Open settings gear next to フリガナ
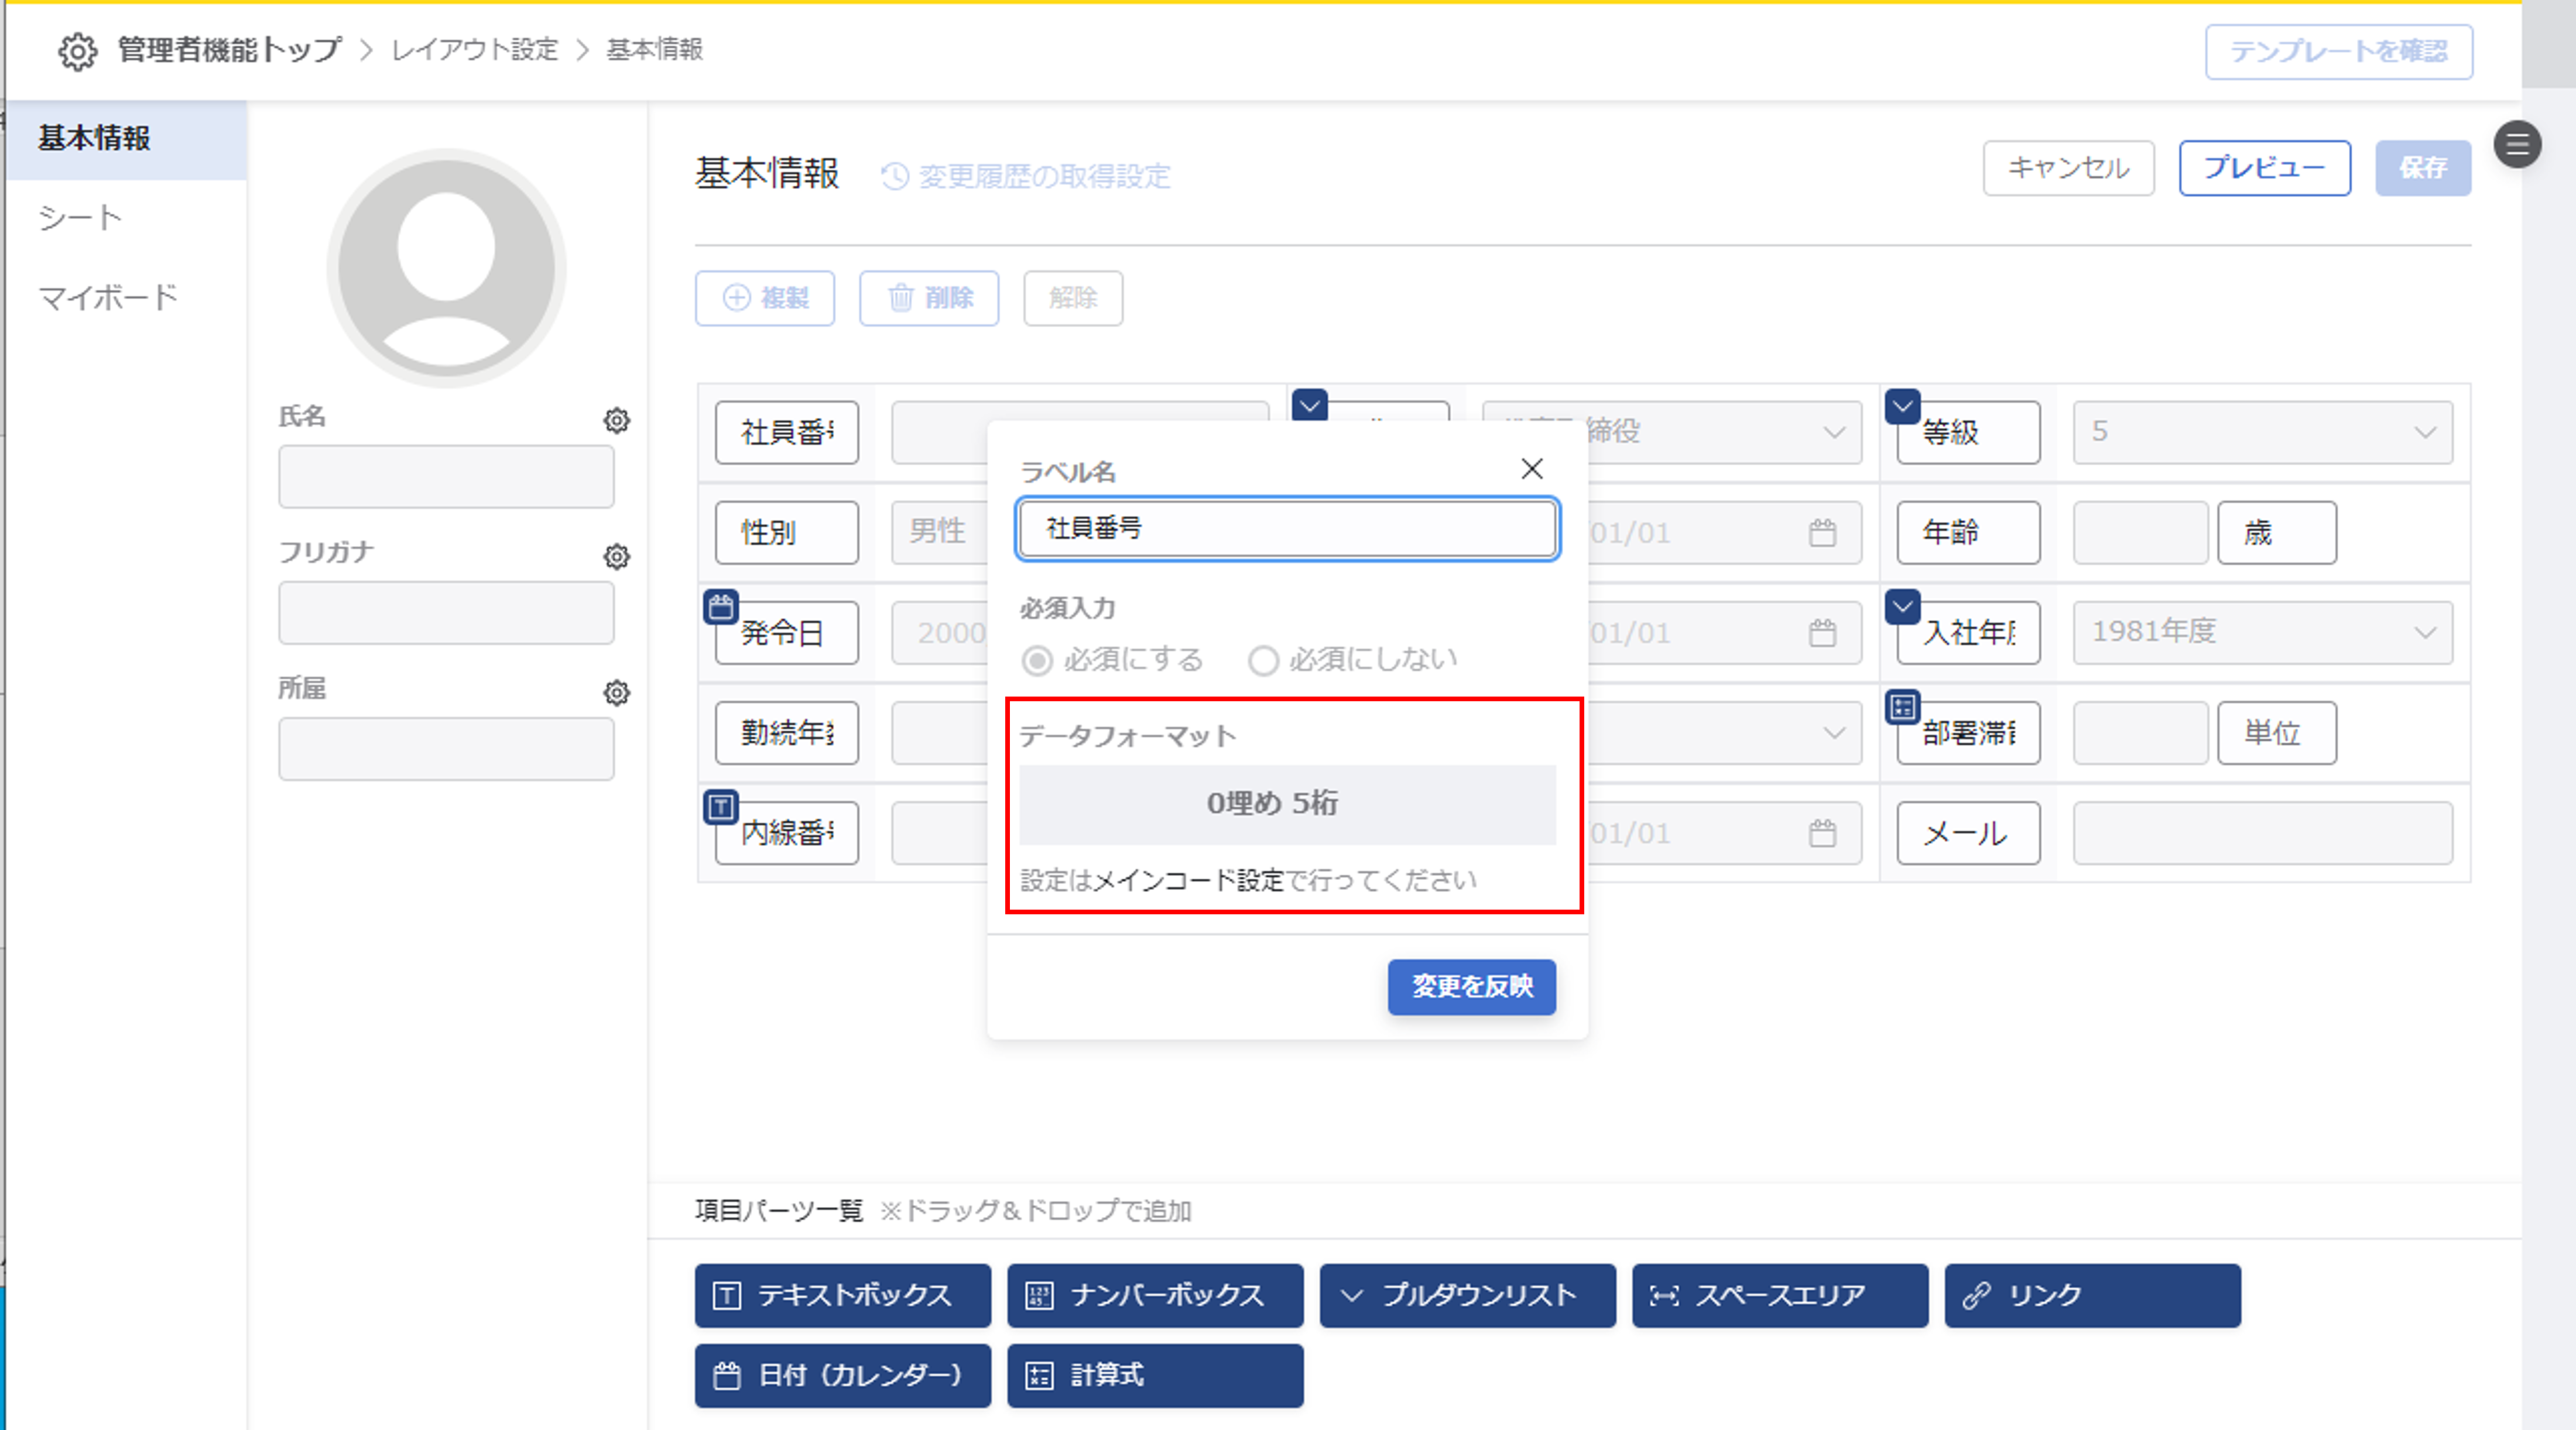This screenshot has width=2576, height=1430. pyautogui.click(x=617, y=557)
